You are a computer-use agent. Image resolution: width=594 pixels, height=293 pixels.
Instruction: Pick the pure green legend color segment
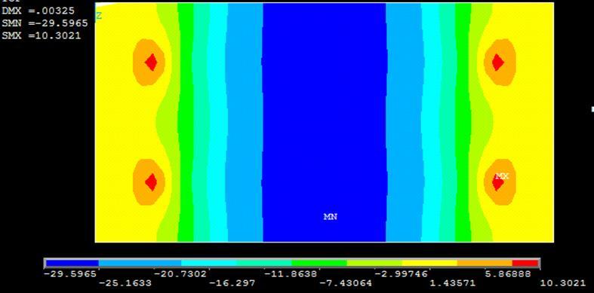pos(319,263)
